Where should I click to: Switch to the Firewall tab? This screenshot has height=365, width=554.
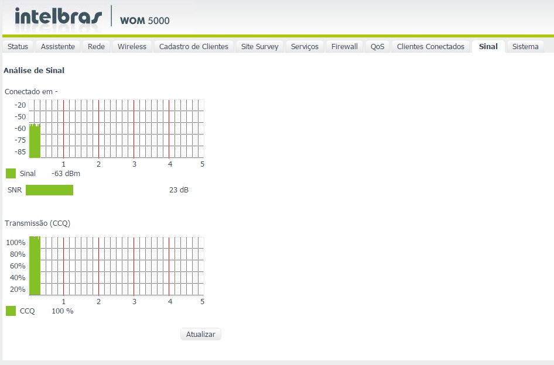(x=344, y=47)
